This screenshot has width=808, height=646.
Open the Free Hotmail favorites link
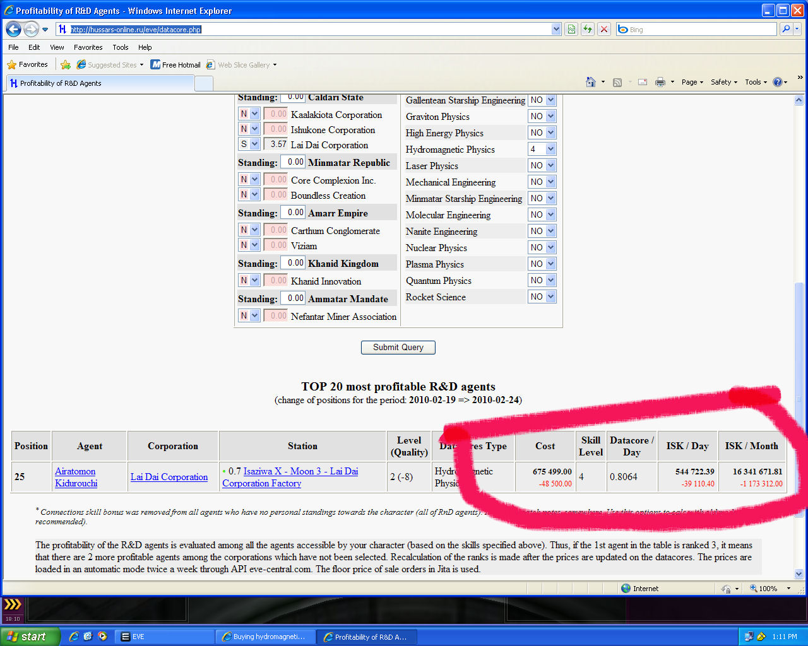coord(175,64)
